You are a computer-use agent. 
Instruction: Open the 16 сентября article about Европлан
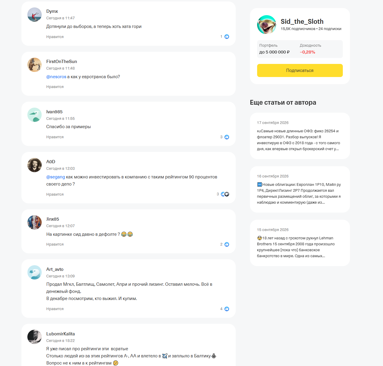300,189
